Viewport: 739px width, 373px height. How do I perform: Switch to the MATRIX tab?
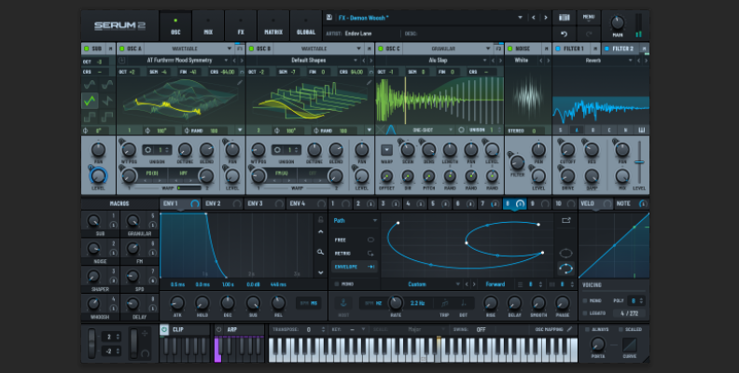pyautogui.click(x=272, y=25)
